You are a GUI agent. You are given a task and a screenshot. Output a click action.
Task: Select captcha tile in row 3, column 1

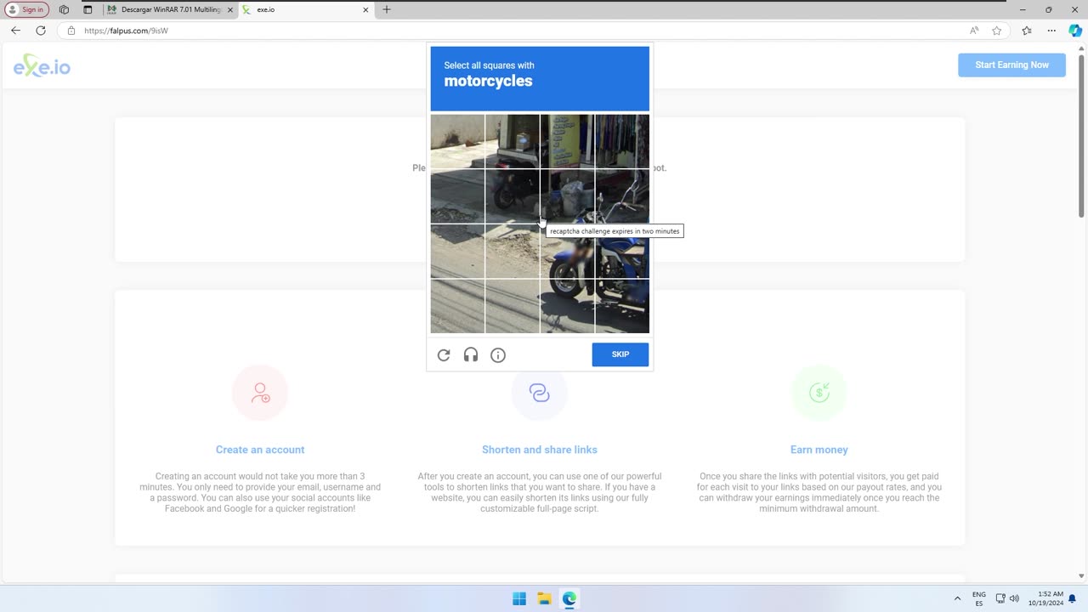pos(457,251)
